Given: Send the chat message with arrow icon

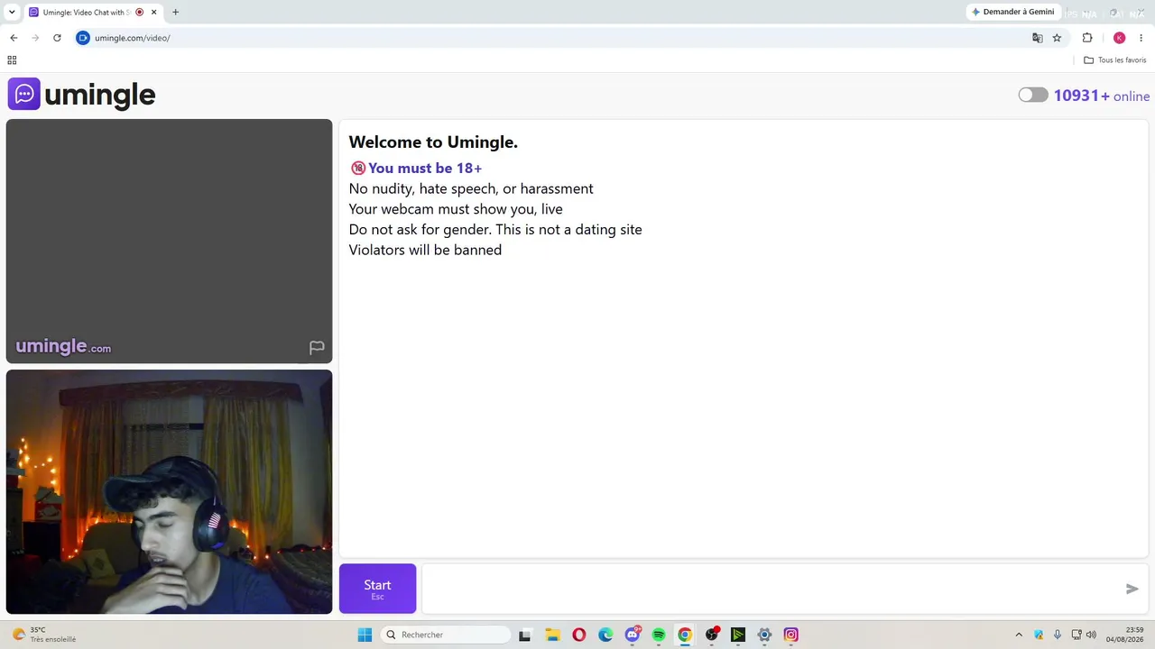Looking at the screenshot, I should pos(1132,589).
